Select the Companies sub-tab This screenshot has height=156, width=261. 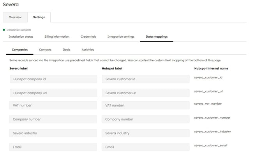(20, 50)
